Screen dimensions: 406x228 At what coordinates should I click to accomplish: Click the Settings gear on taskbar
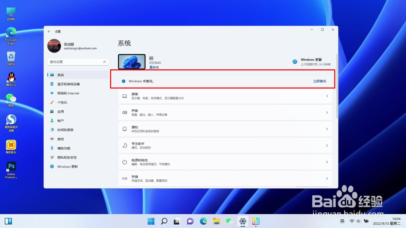(x=243, y=221)
